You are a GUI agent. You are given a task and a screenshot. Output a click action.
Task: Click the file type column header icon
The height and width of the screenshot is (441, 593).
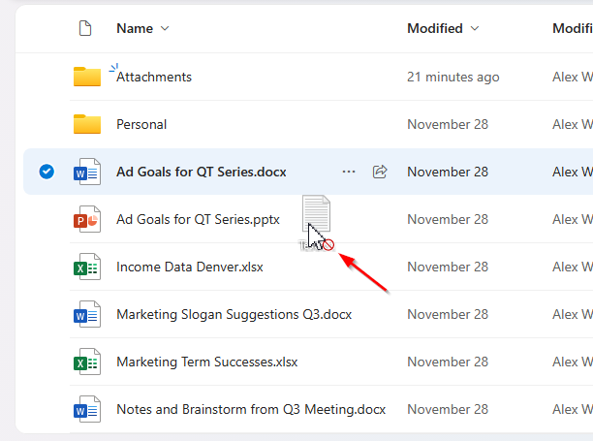coord(85,29)
